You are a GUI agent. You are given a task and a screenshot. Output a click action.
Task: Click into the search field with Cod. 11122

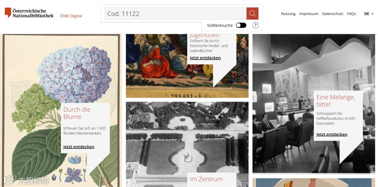tap(175, 14)
